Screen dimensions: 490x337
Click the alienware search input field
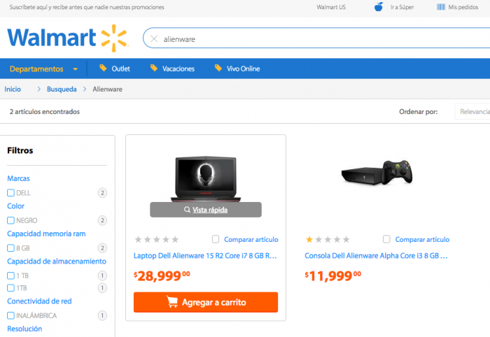click(315, 39)
